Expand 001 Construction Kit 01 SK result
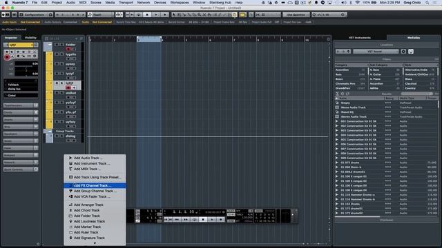The image size is (442, 248). (337, 121)
